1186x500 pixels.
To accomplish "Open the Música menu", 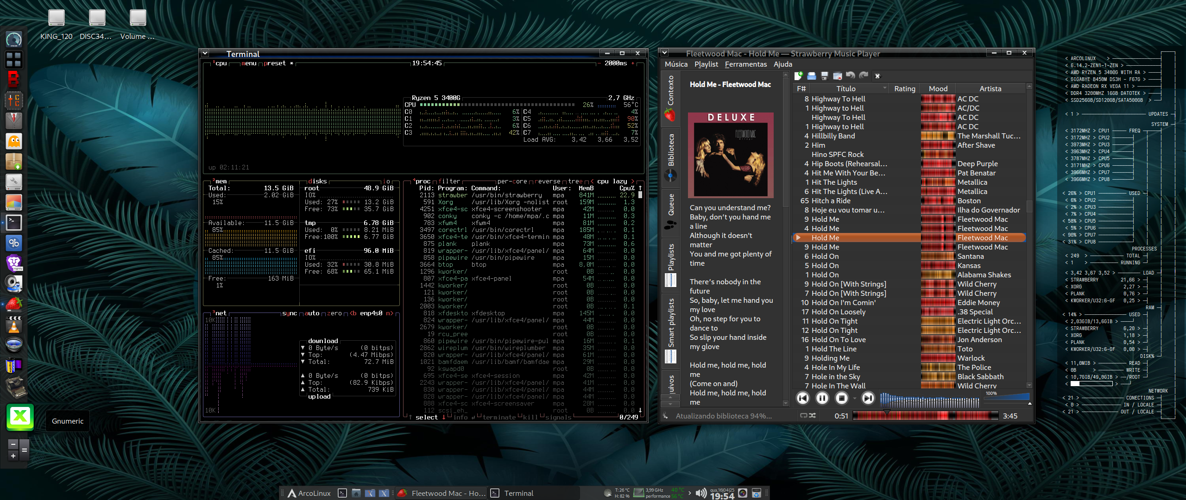I will (x=676, y=64).
